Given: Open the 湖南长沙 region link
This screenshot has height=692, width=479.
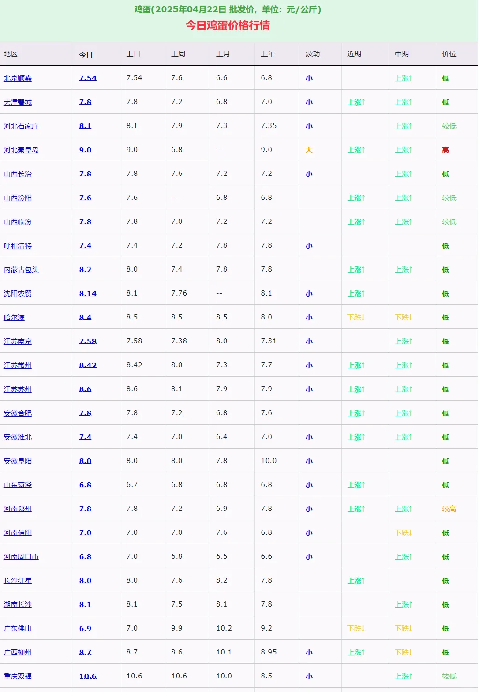Looking at the screenshot, I should coord(18,605).
